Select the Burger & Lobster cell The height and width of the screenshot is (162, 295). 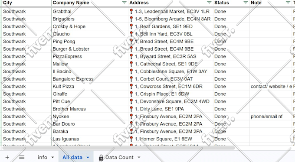point(90,49)
